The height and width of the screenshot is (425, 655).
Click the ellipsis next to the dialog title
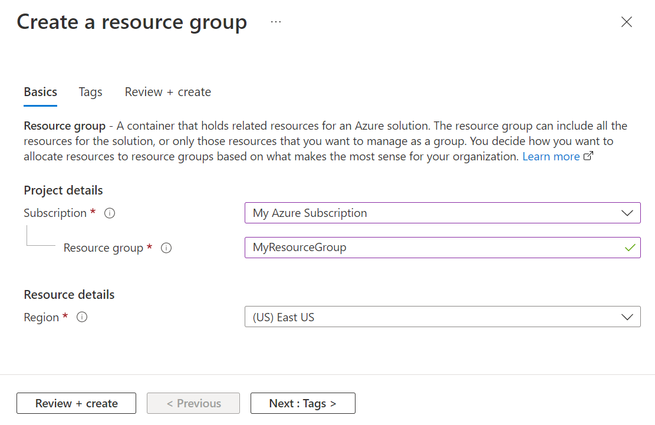click(x=275, y=22)
